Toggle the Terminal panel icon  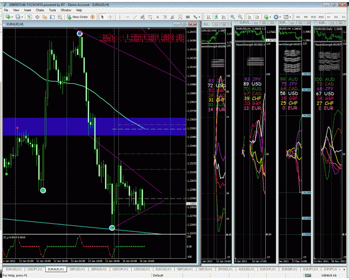52,17
